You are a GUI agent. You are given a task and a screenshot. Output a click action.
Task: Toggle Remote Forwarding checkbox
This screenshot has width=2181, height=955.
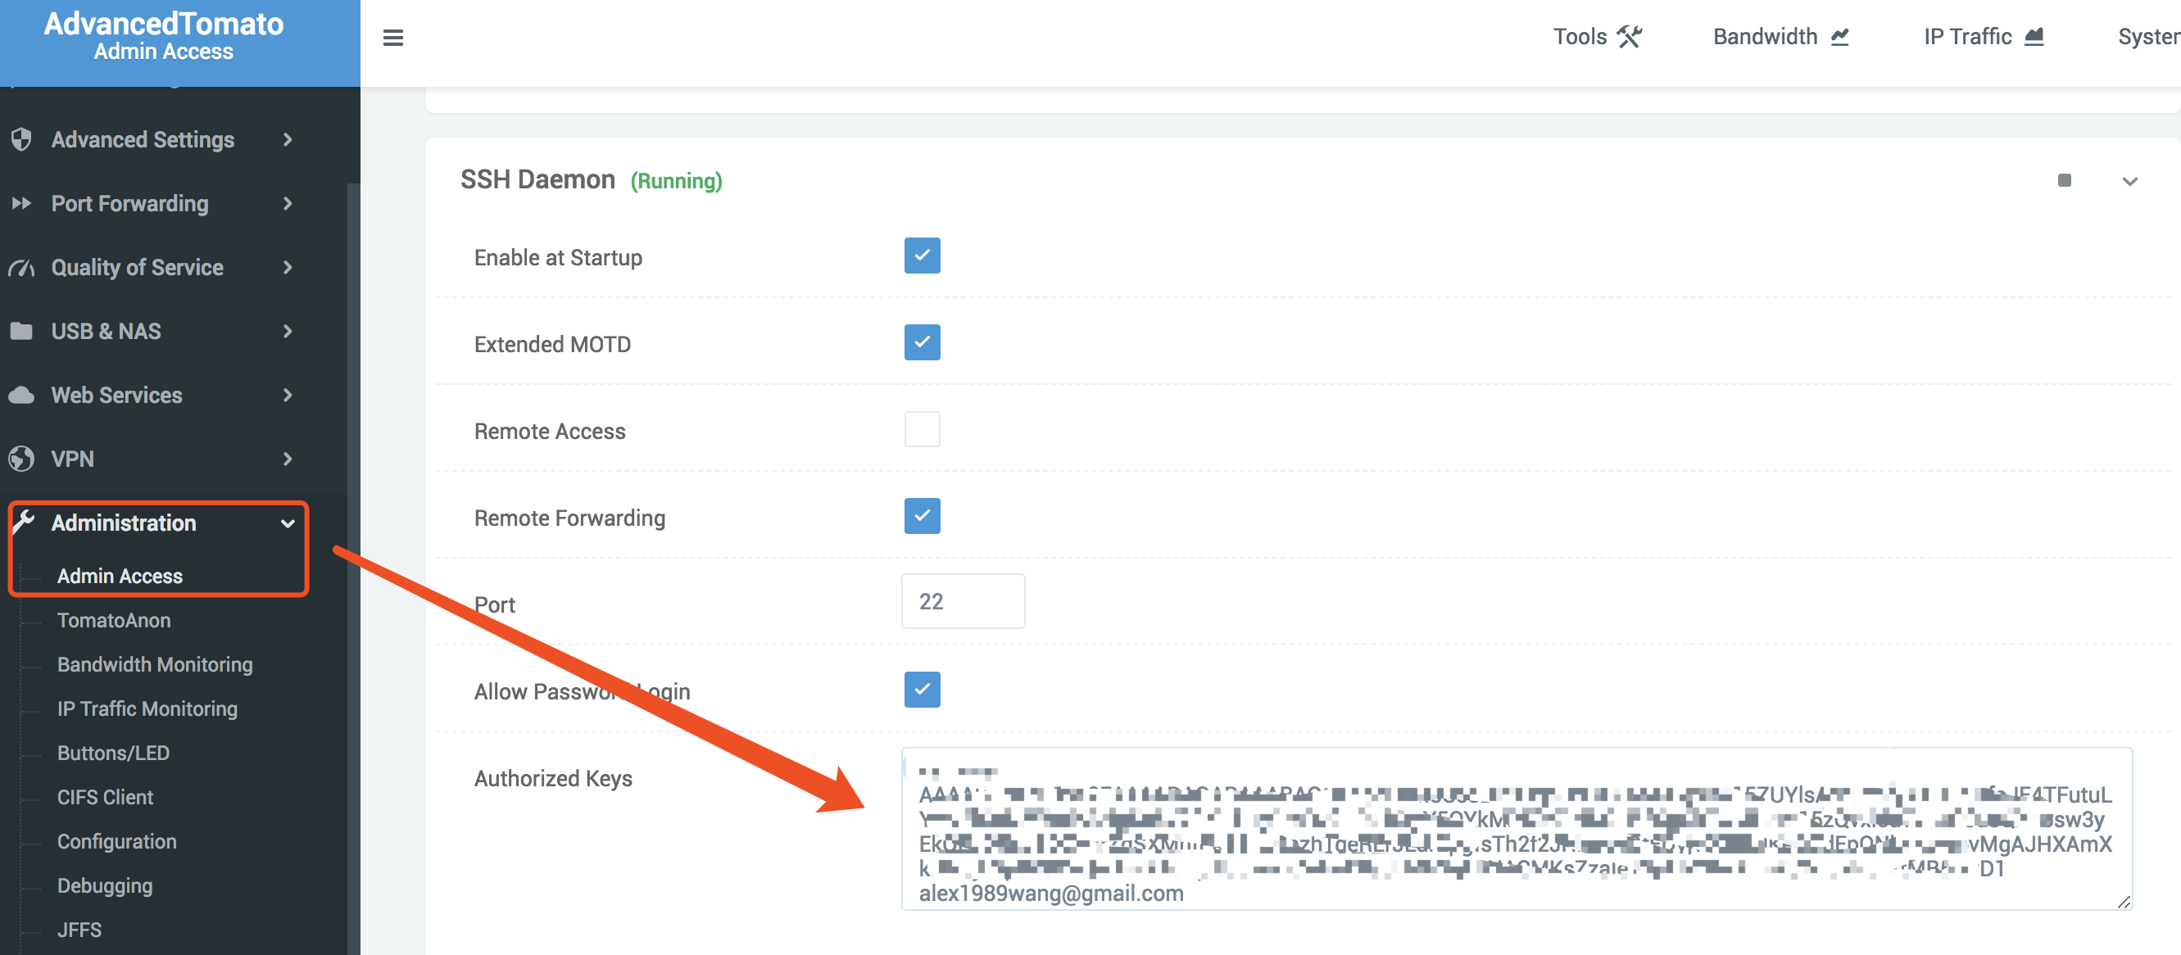point(922,516)
